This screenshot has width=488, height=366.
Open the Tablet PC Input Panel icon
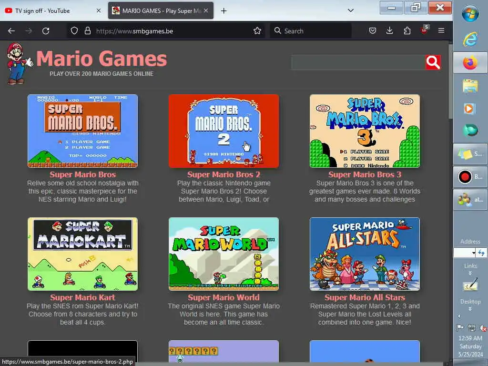(x=470, y=285)
